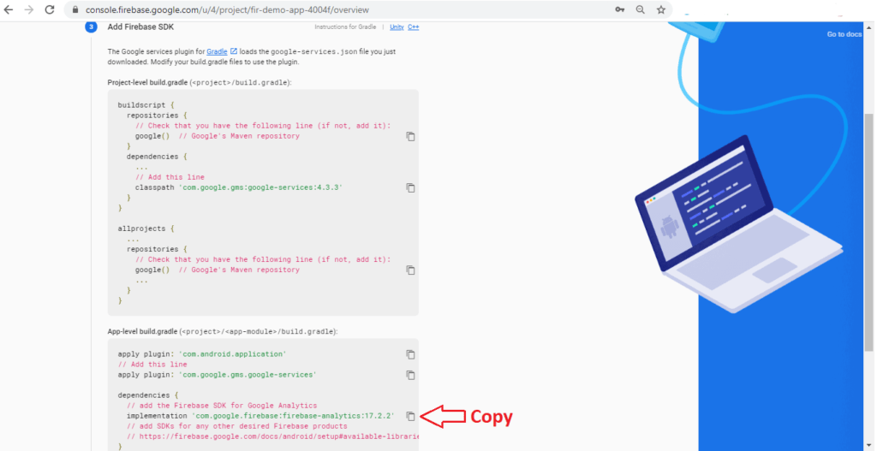This screenshot has height=451, width=877.
Task: Reload the page with refresh icon
Action: (49, 9)
